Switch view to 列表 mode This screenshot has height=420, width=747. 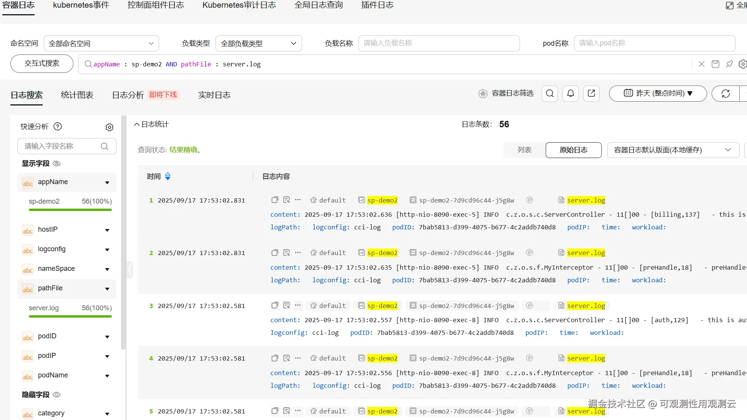(524, 150)
